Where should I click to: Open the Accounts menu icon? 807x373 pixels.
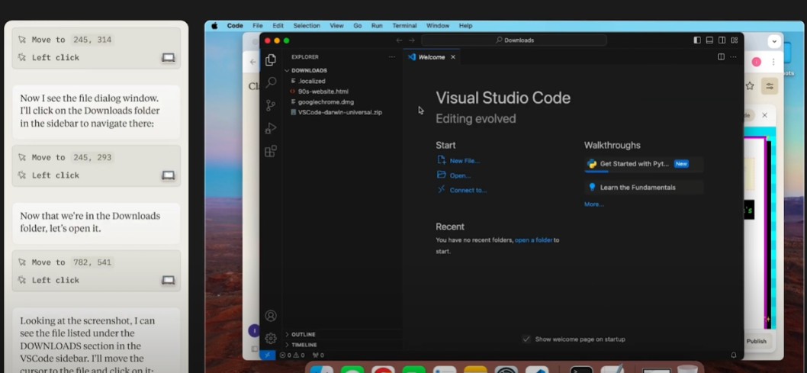271,315
